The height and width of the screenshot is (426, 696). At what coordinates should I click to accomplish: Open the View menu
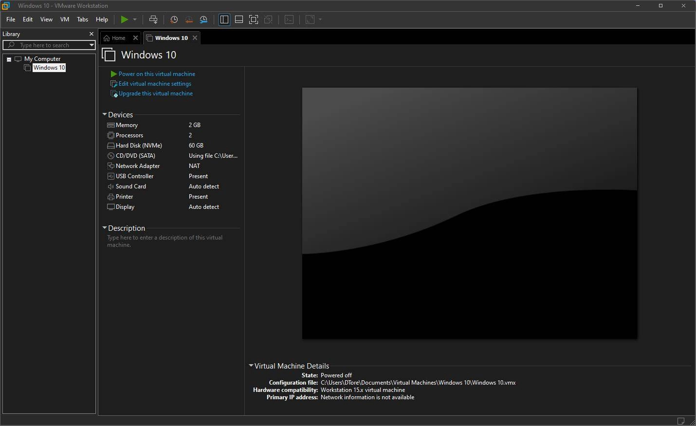point(46,19)
